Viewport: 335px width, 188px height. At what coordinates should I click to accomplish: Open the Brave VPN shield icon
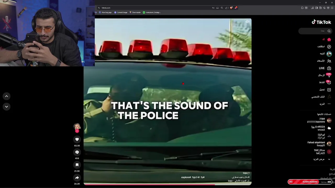tap(328, 8)
